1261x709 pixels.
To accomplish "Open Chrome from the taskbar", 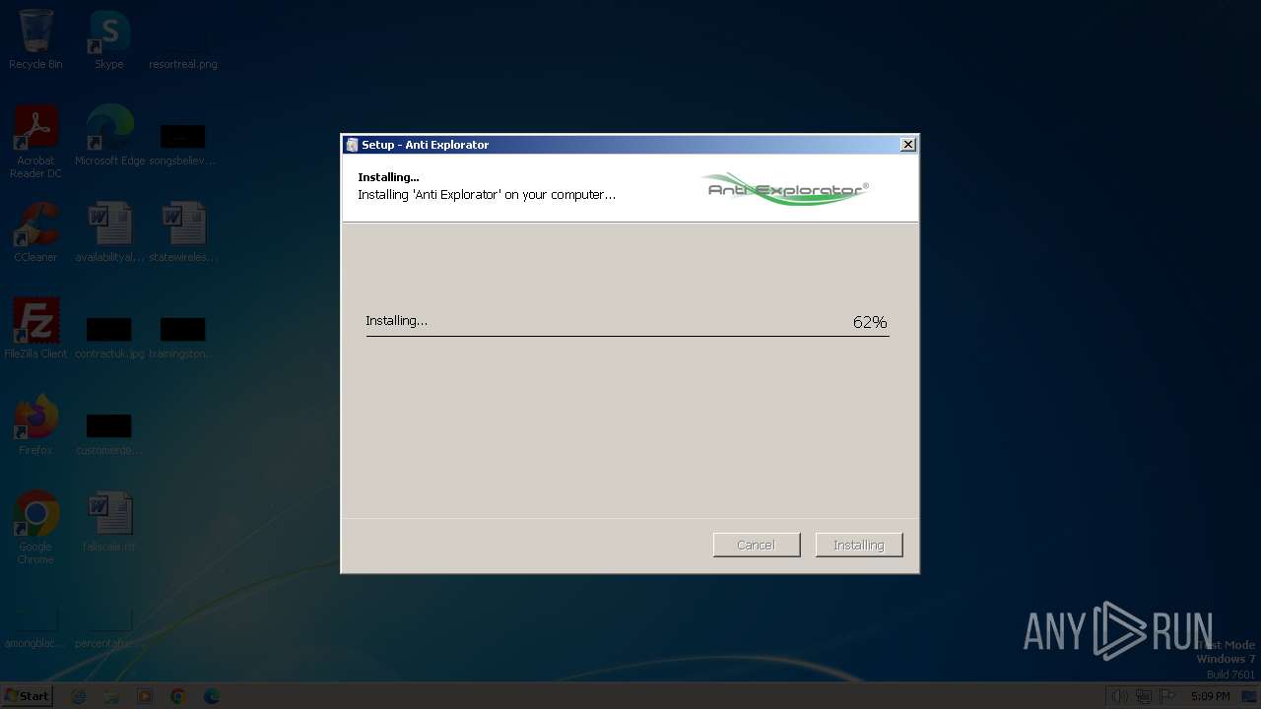I will 178,696.
